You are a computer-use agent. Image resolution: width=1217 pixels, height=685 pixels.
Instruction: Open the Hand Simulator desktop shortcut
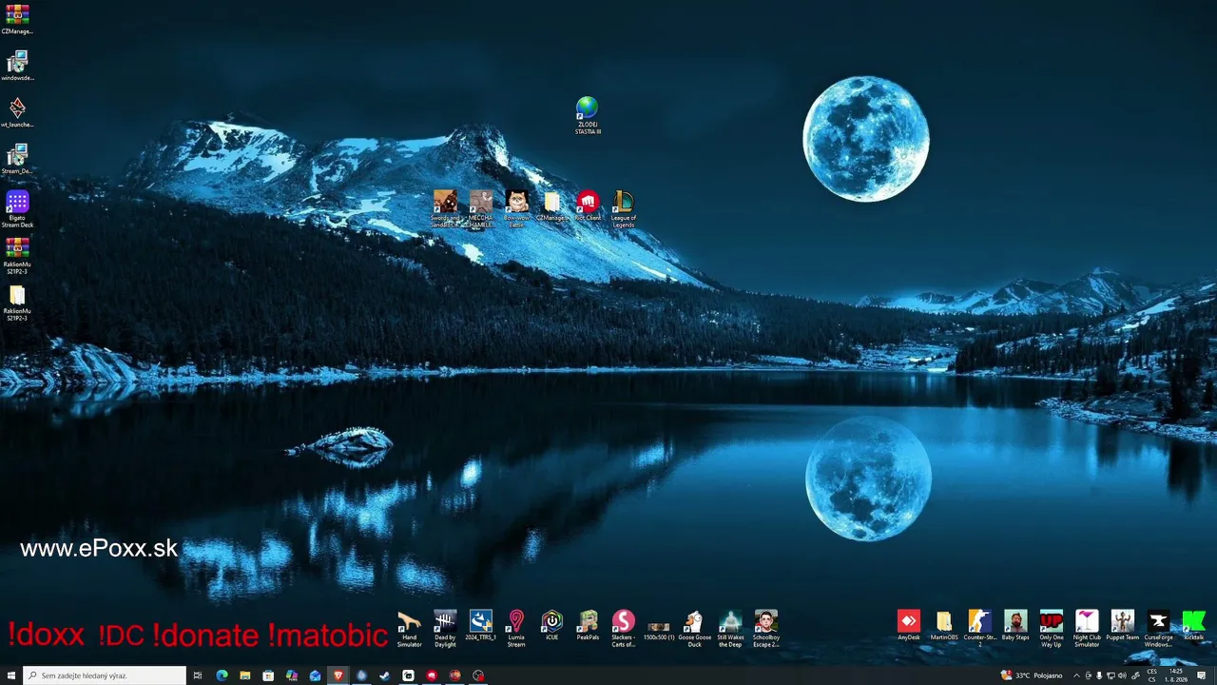click(409, 629)
